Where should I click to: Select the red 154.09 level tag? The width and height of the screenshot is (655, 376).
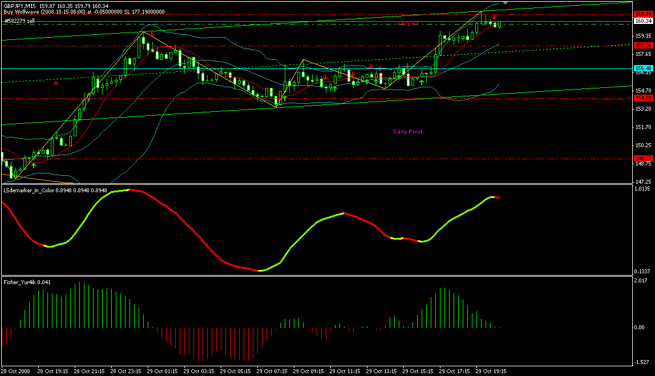[x=642, y=98]
